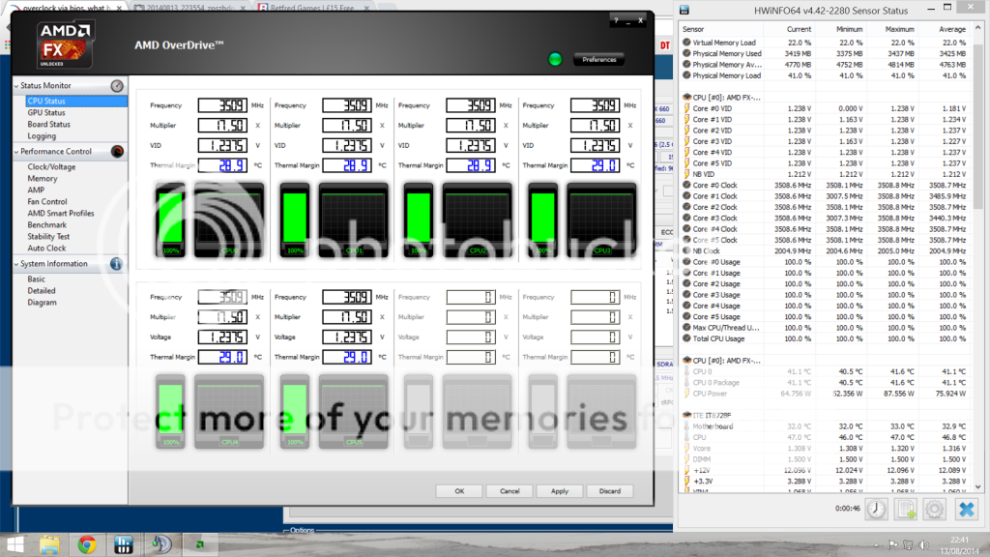The height and width of the screenshot is (557, 990).
Task: Collapse the Status Monitor section
Action: click(16, 86)
